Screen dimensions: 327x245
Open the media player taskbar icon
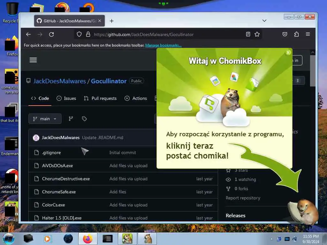point(47,239)
